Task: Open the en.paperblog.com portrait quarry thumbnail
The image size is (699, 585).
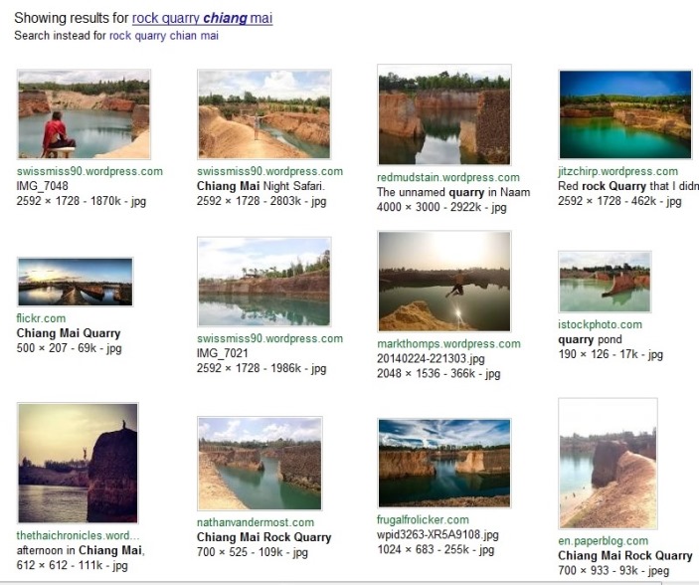Action: pos(609,464)
